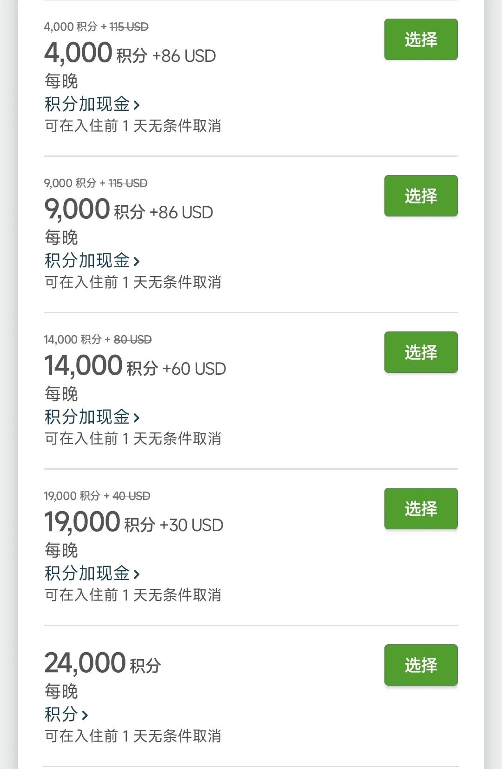
Task: Select the 9,000 积分 +86 USD rate
Action: 421,196
